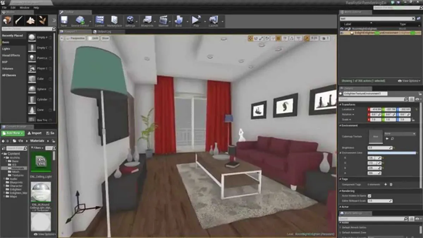This screenshot has height=238, width=423.
Task: Add the Cone primitive from Modes panel
Action: (40, 110)
